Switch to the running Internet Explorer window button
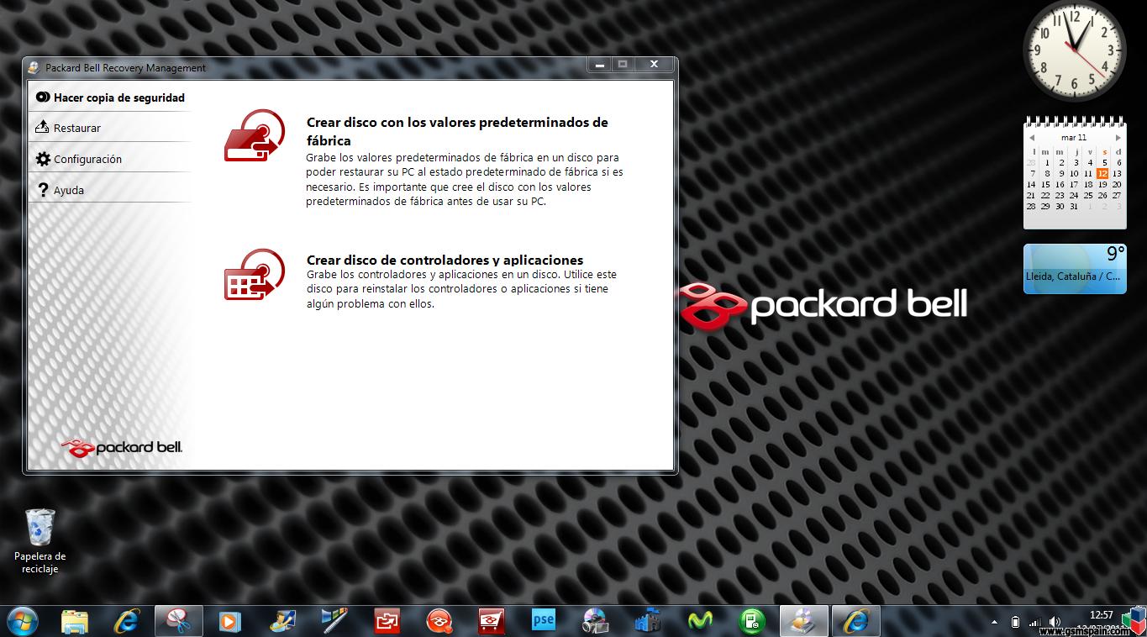Image resolution: width=1147 pixels, height=637 pixels. [x=856, y=621]
